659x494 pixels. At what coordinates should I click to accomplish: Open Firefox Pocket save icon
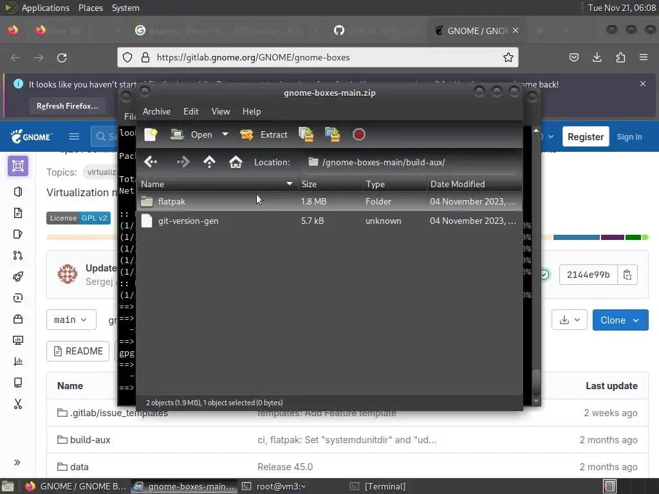click(x=573, y=57)
